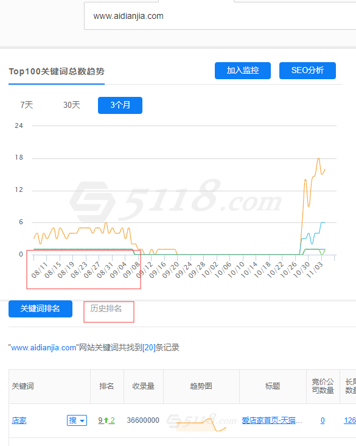Click the SEO分析 button
Screen dimensions: 356x446
coord(307,71)
